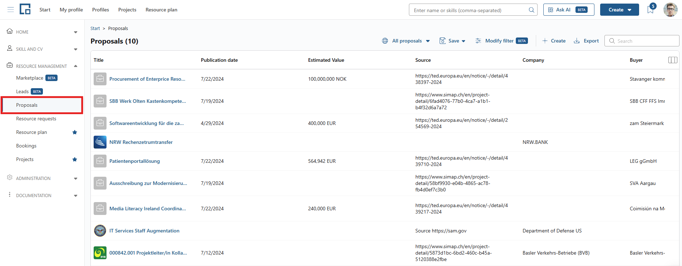
Task: Open bookmarks icon with badge 5
Action: click(x=651, y=9)
